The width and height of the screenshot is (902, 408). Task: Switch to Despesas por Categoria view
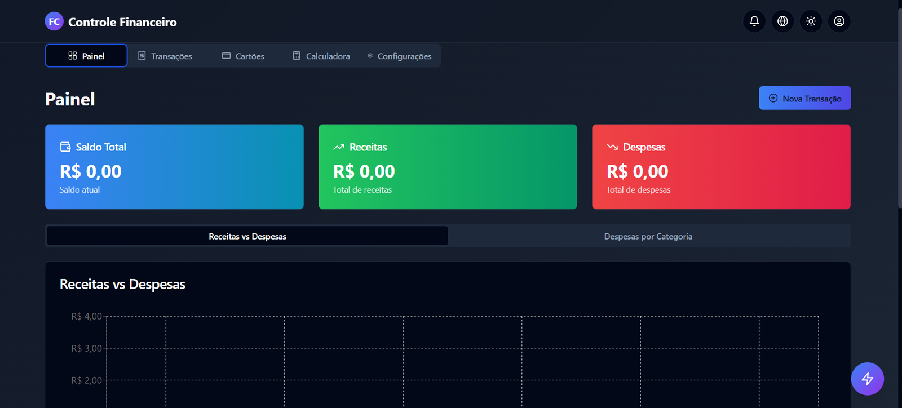point(648,236)
